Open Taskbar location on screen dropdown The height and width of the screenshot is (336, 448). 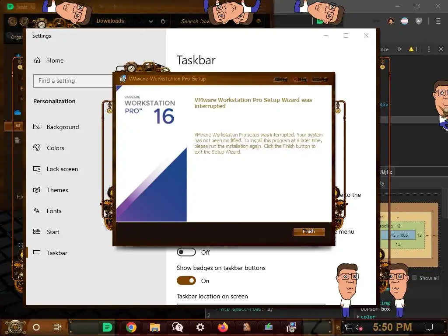(251, 304)
